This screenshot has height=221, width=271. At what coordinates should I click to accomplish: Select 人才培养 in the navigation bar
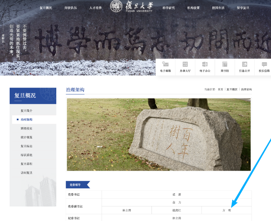96,8
